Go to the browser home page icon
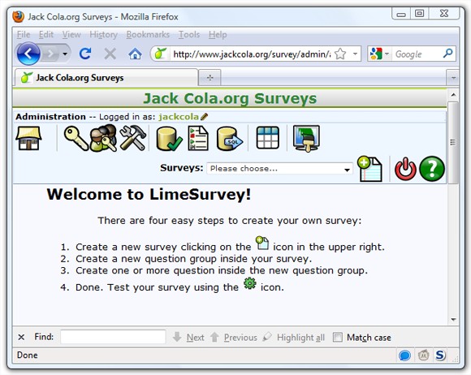471x375 pixels. [x=135, y=54]
